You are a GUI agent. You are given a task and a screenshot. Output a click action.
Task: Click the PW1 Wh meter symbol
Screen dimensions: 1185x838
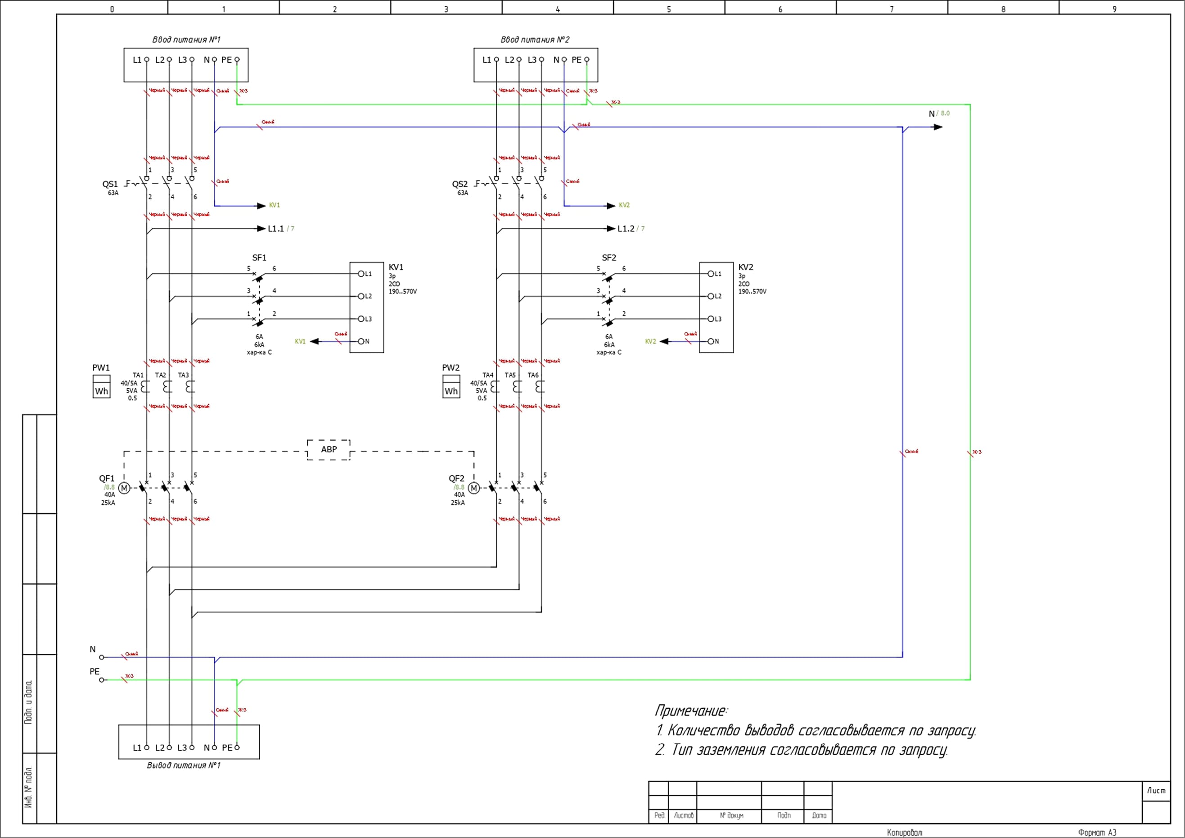(102, 387)
